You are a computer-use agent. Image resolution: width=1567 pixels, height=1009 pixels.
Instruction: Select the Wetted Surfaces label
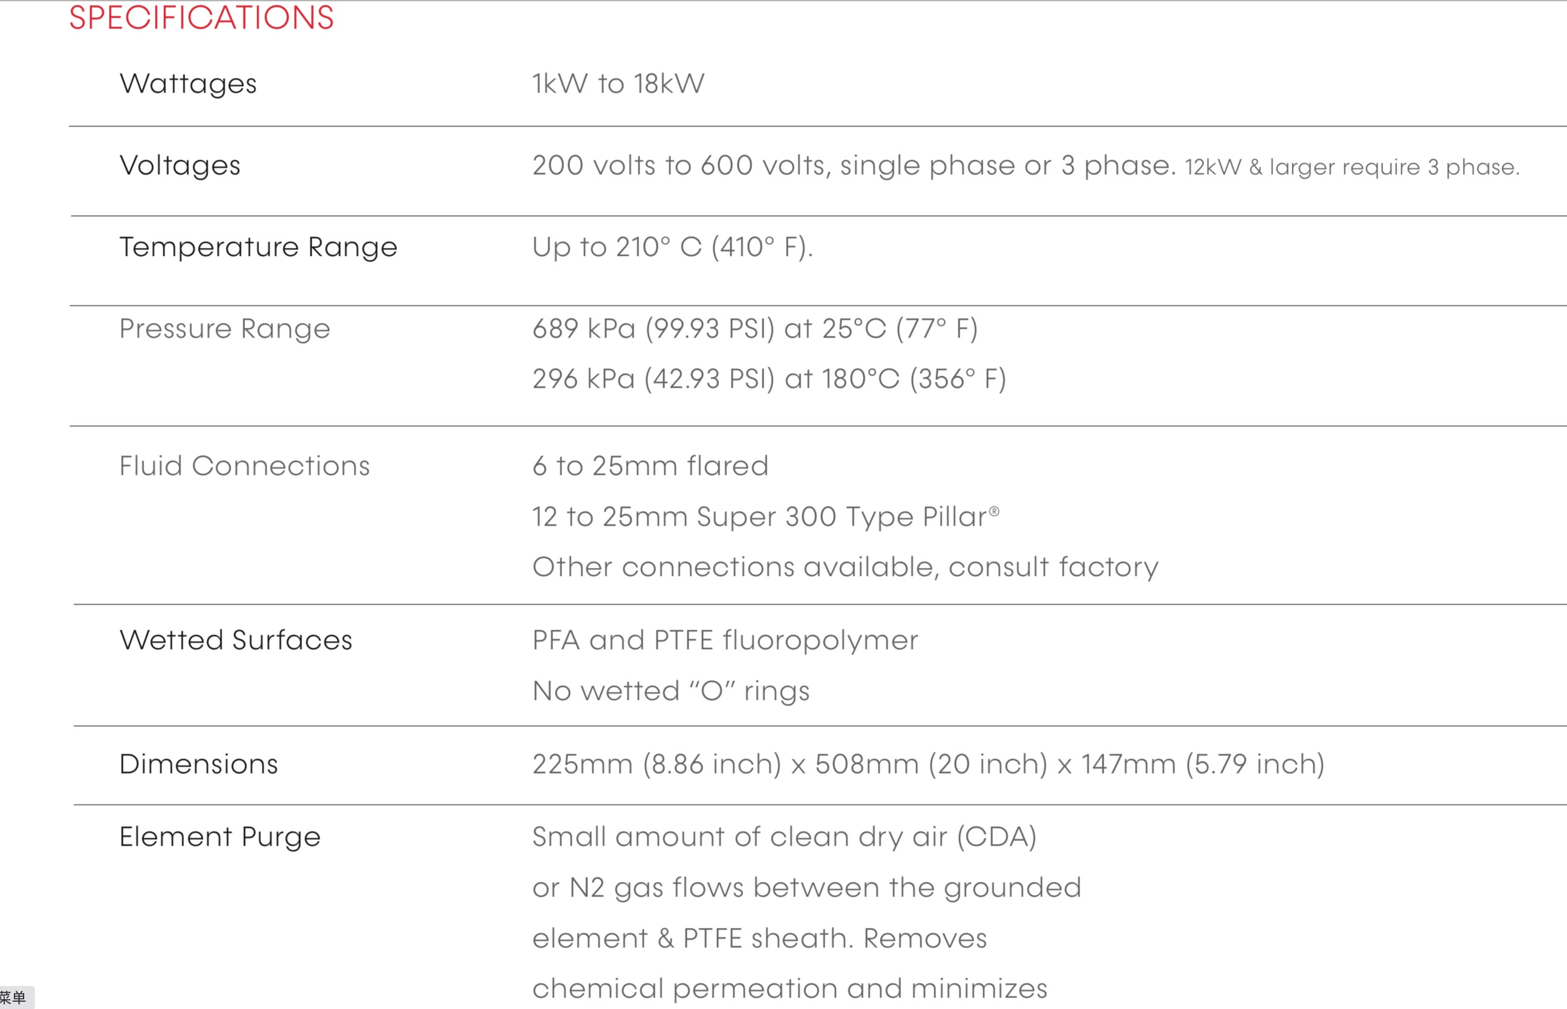pos(236,640)
